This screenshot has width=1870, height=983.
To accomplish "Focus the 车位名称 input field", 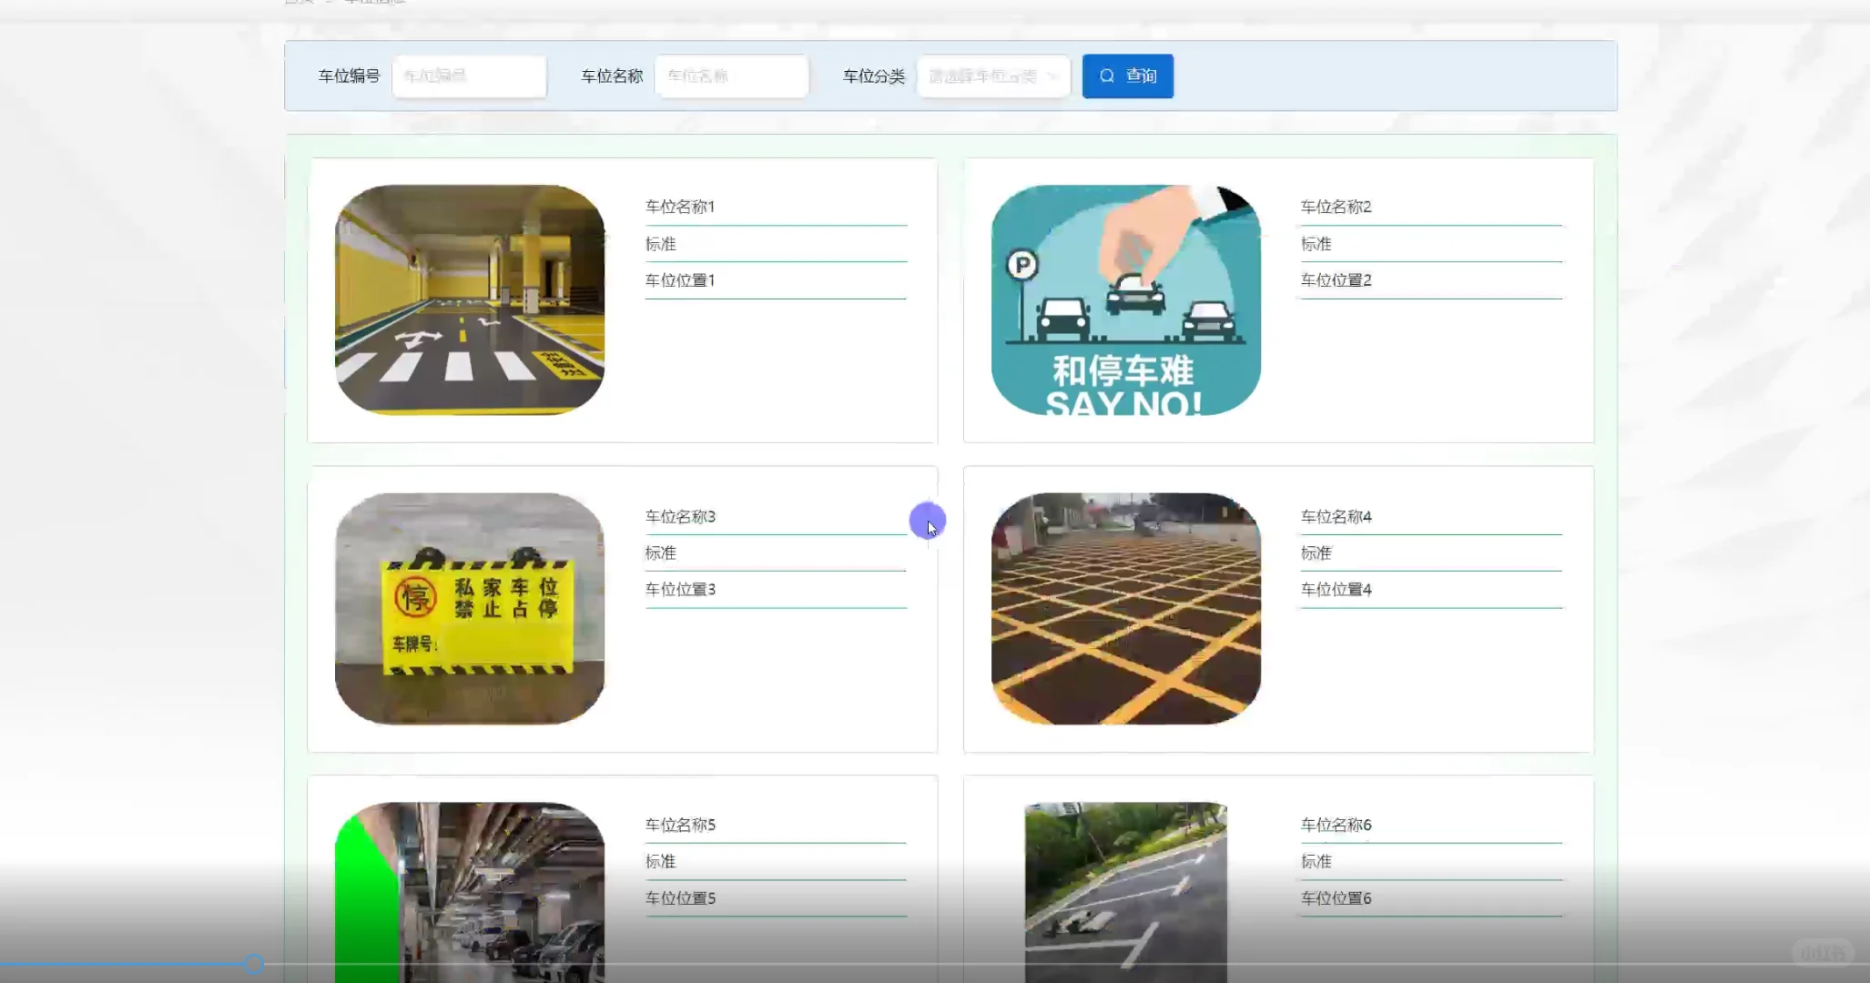I will [x=731, y=76].
